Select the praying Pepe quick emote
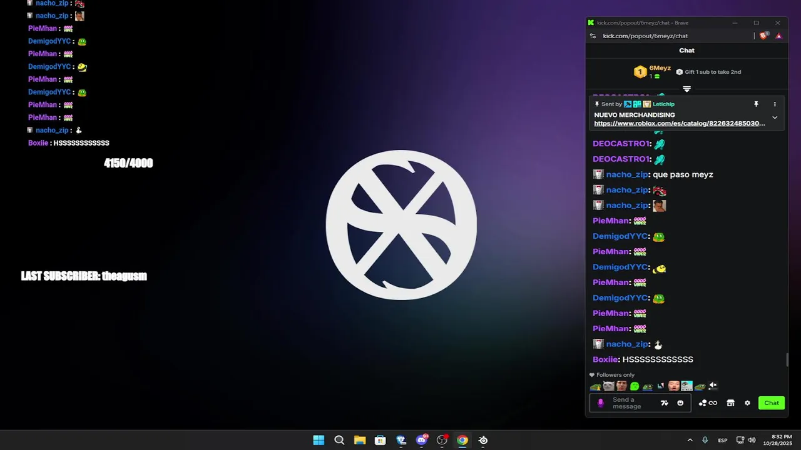Screen dimensions: 801x450 coord(595,386)
